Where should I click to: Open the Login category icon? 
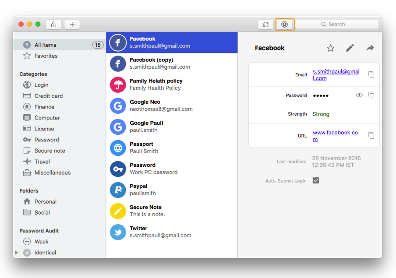click(x=27, y=84)
